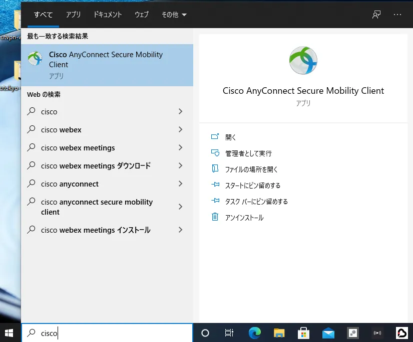Click the Cortana circle icon
This screenshot has width=413, height=342.
[205, 333]
